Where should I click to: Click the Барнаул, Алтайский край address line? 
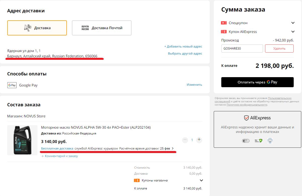(x=52, y=56)
